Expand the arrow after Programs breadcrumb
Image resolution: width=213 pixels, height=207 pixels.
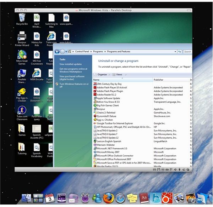[x=105, y=52]
